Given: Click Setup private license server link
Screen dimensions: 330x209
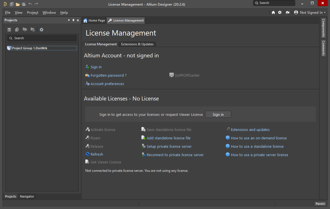Looking at the screenshot, I should tap(169, 146).
